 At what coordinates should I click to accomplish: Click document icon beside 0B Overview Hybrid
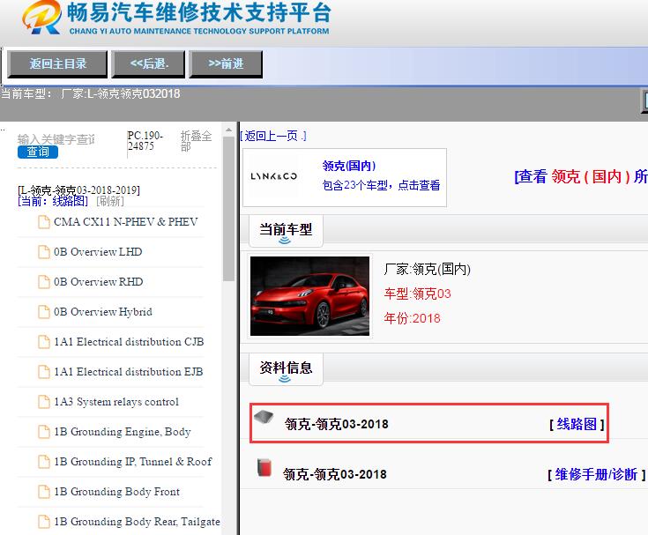[44, 312]
